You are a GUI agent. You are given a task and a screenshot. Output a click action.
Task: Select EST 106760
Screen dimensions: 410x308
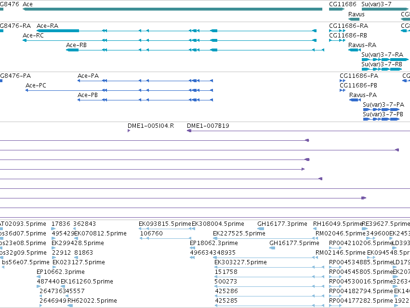point(166,238)
